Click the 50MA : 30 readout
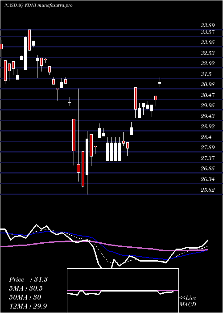This screenshot has height=313, width=223. point(25,297)
